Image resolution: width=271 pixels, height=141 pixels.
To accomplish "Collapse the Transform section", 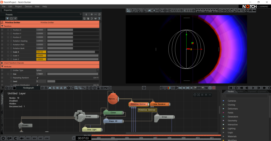I will (2, 26).
